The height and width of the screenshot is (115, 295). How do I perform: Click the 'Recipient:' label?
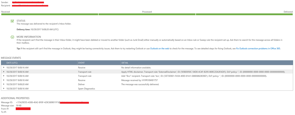[6, 6]
